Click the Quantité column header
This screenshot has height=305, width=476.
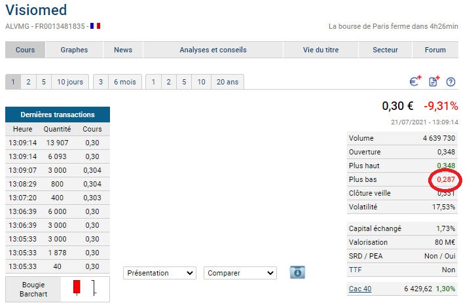tap(57, 129)
